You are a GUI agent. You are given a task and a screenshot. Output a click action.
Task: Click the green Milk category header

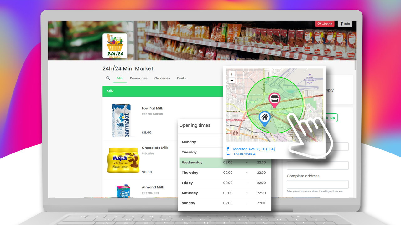(163, 91)
